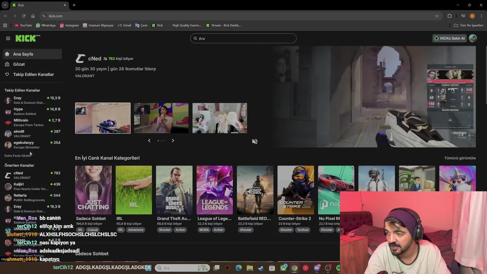Open the Chrome tab search dropdown
This screenshot has height=274, width=487.
click(5, 5)
